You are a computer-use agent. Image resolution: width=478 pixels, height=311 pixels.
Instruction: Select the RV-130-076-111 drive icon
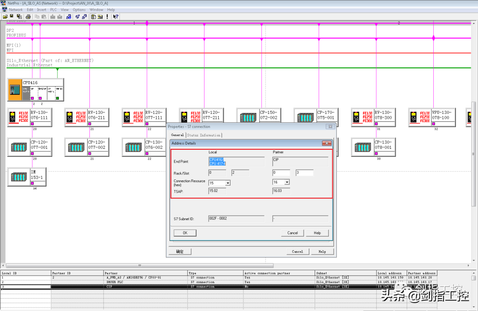coord(18,117)
